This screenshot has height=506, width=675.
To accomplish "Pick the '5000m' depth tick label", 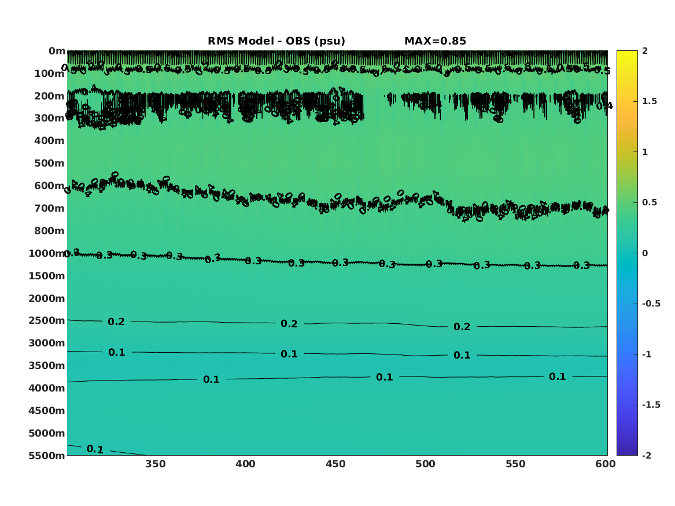I will point(47,433).
